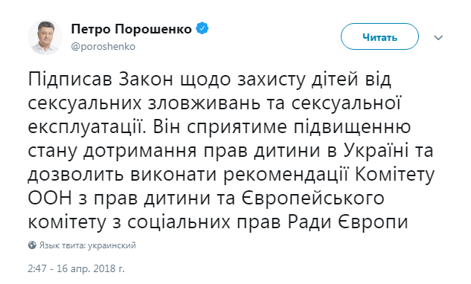Click the Язык твита: украинский label
The width and height of the screenshot is (471, 284).
coord(88,245)
